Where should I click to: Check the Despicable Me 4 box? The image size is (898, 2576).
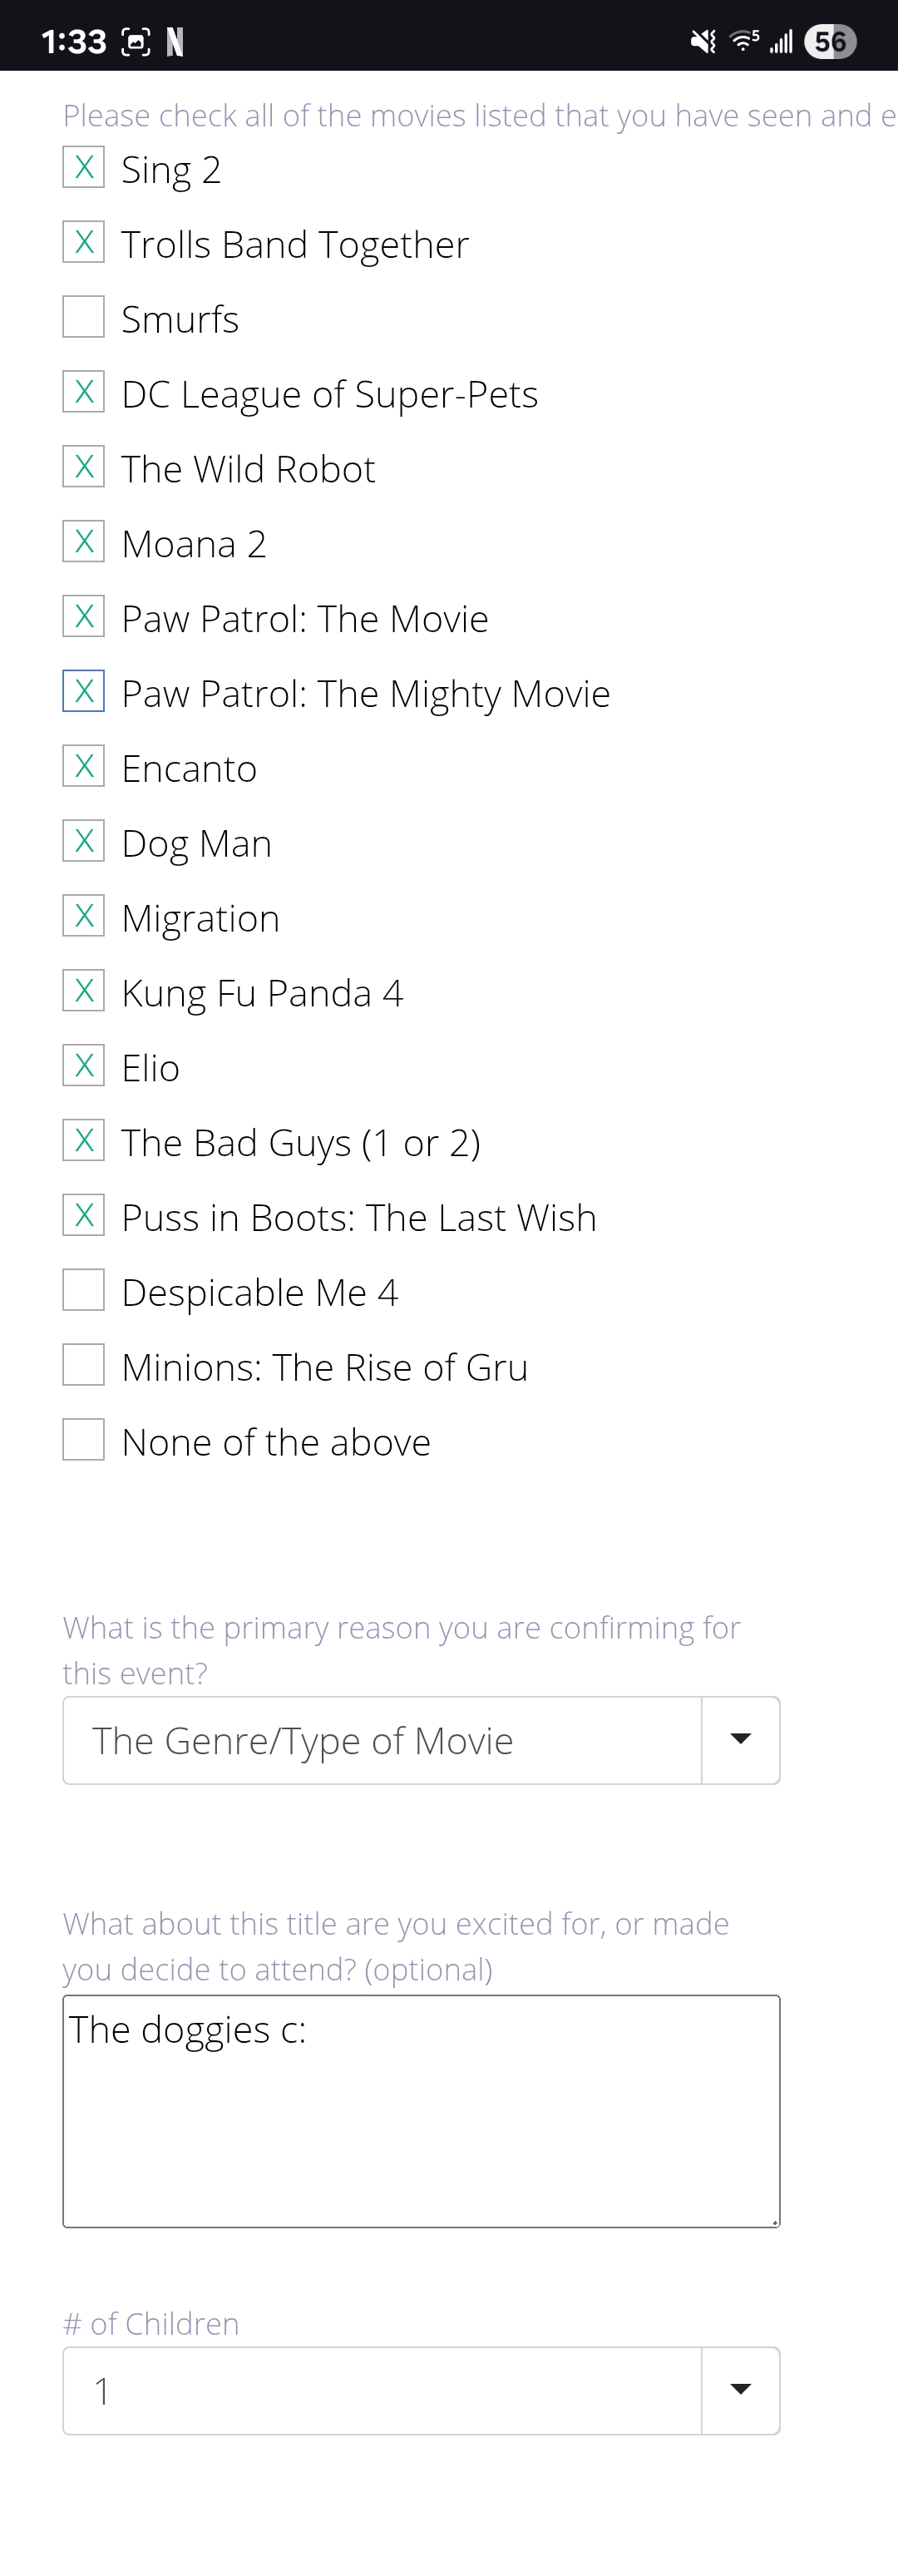tap(84, 1290)
